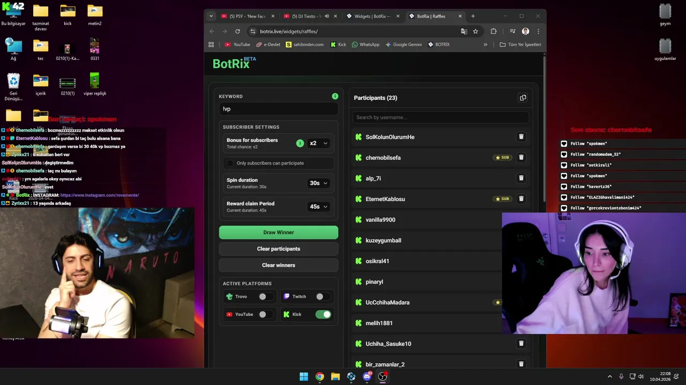Reload the BotRix raffles page
Viewport: 686px width, 385px height.
pyautogui.click(x=237, y=32)
